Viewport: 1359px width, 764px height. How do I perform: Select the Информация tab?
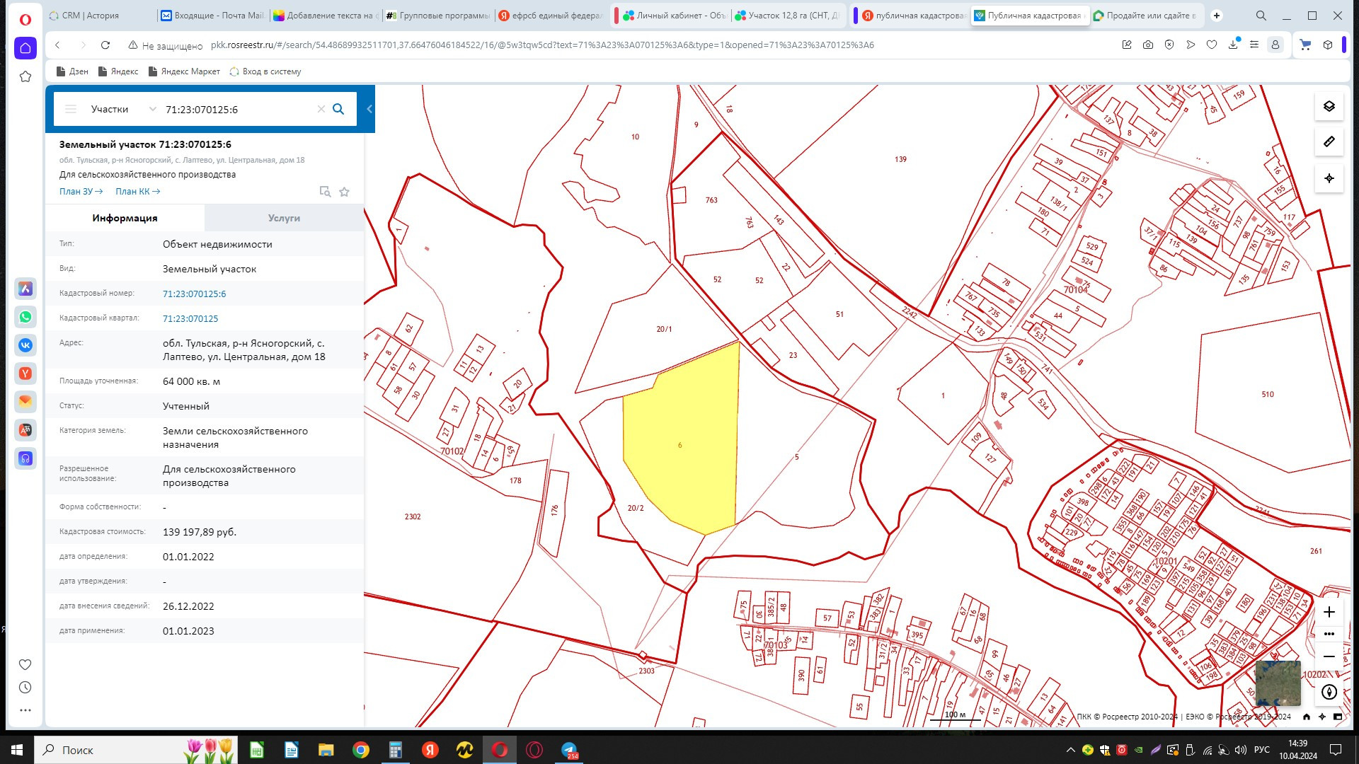(125, 218)
